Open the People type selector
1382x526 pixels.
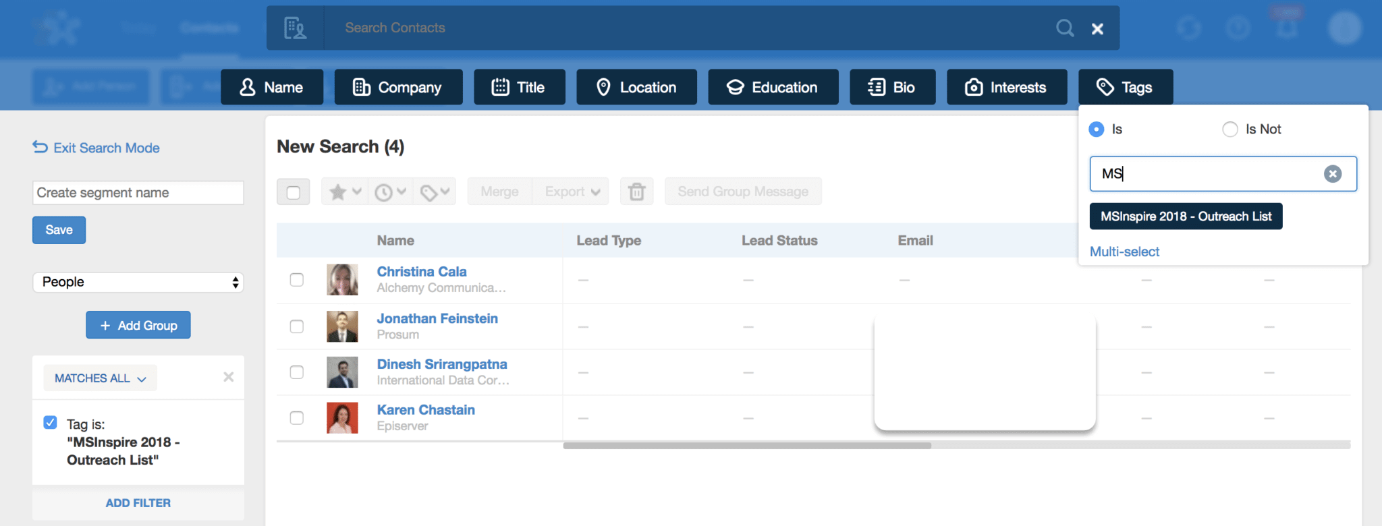point(138,282)
